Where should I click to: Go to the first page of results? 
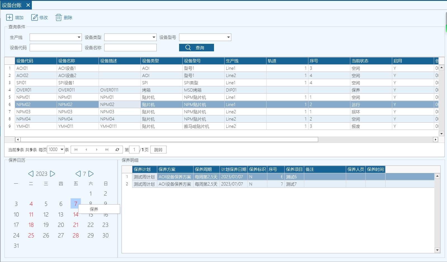[x=76, y=150]
